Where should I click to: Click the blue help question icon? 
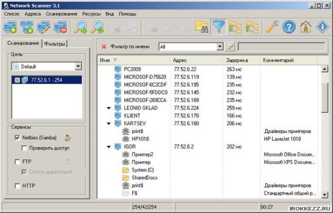[x=289, y=27]
